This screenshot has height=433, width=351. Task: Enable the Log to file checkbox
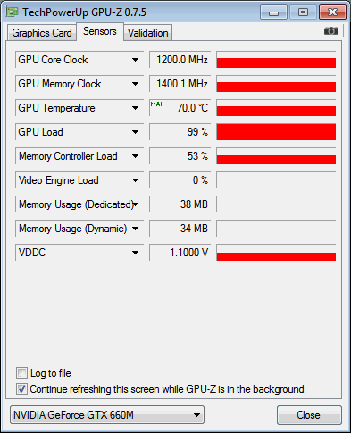tap(21, 373)
